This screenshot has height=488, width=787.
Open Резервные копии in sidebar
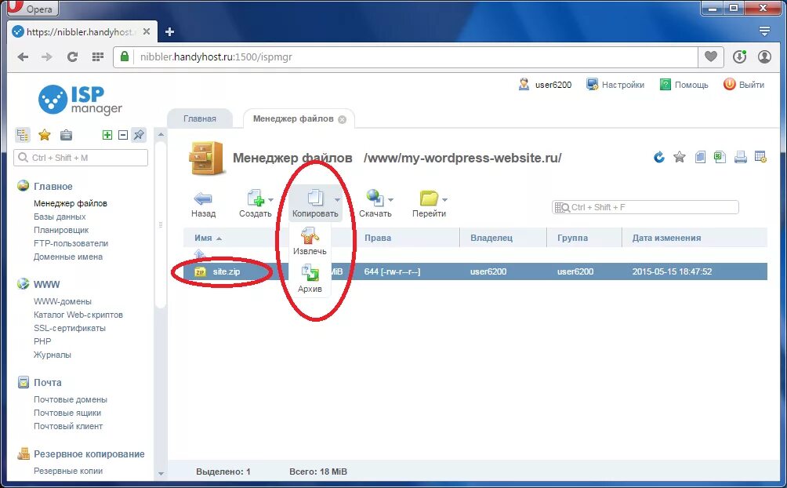click(68, 471)
